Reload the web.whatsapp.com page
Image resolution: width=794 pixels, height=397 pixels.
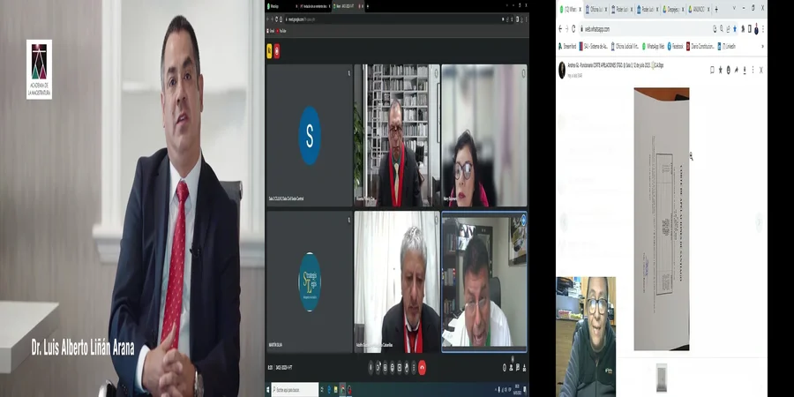click(x=573, y=29)
